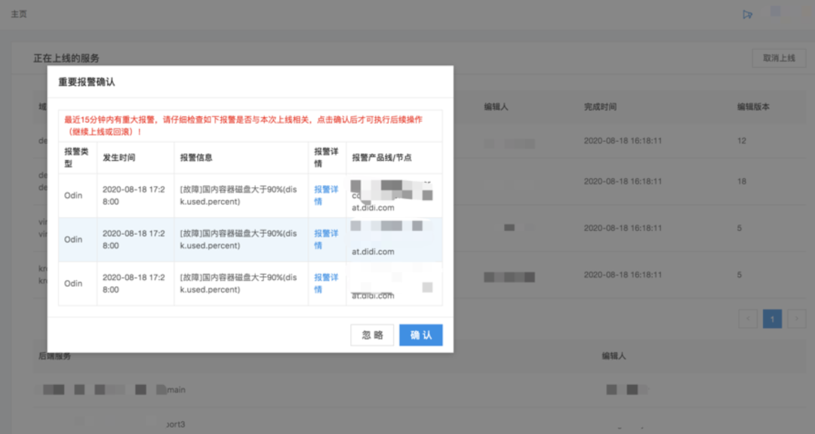Click 后端服务 header in lower table
The width and height of the screenshot is (815, 434).
tap(54, 356)
